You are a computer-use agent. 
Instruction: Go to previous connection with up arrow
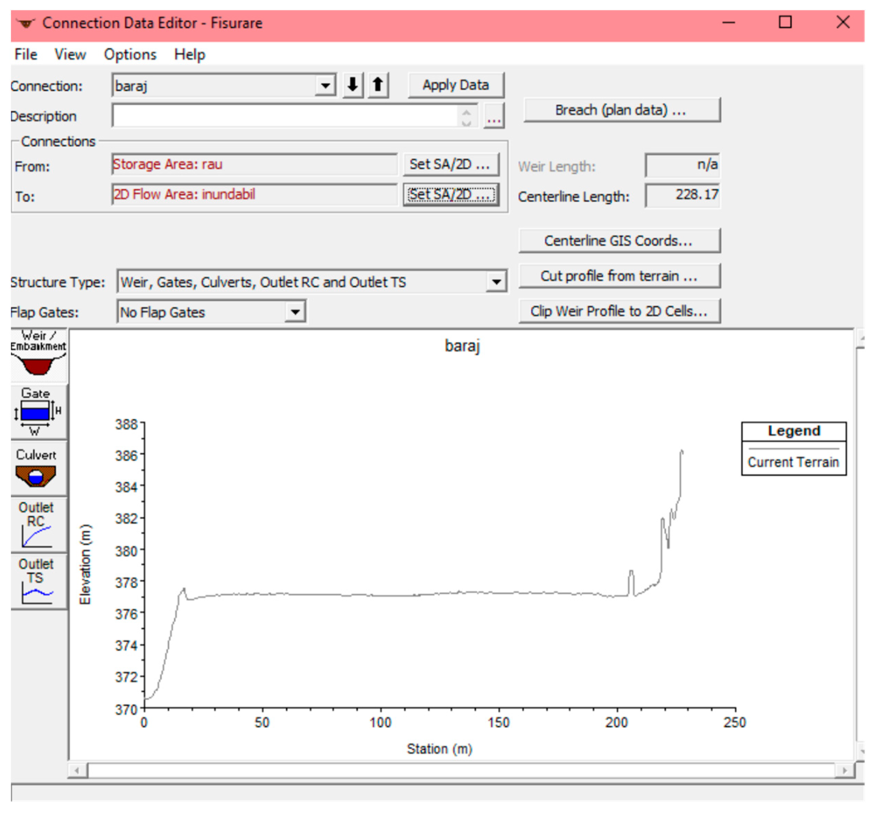378,85
